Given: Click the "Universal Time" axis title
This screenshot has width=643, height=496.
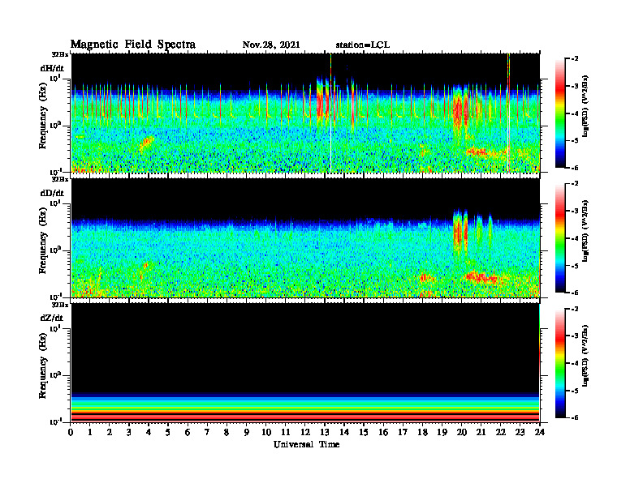Looking at the screenshot, I should click(x=306, y=444).
